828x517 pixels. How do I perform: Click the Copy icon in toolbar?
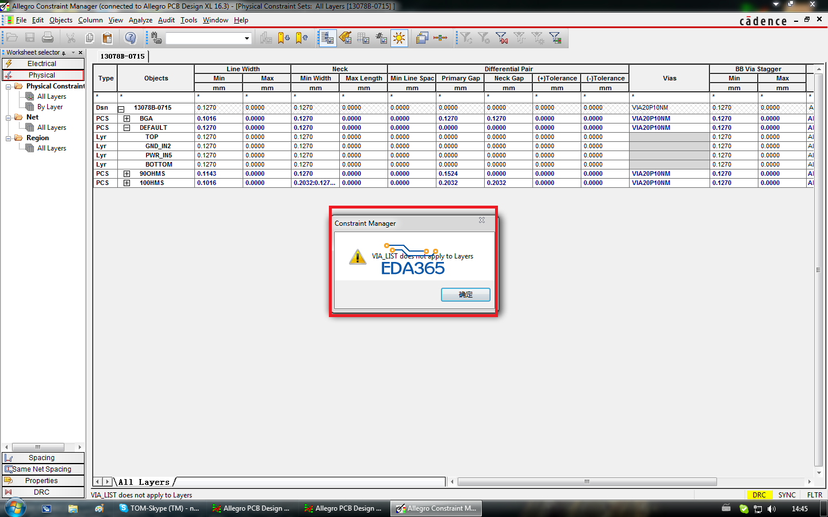point(90,38)
